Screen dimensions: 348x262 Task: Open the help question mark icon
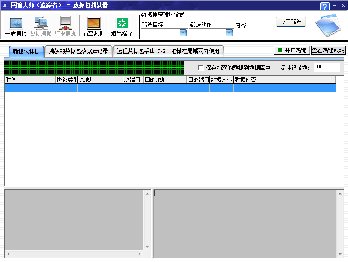click(325, 6)
